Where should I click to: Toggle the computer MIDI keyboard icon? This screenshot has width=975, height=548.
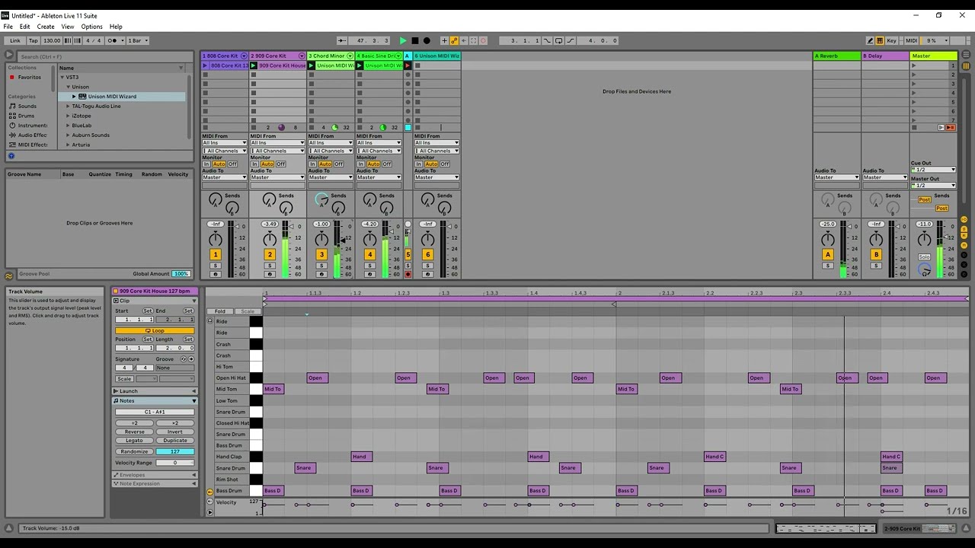[880, 40]
